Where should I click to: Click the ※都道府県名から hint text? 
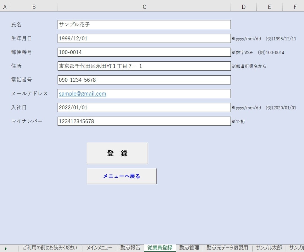coord(249,67)
